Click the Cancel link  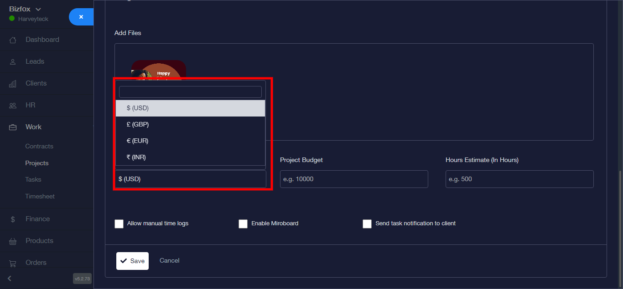pos(169,261)
